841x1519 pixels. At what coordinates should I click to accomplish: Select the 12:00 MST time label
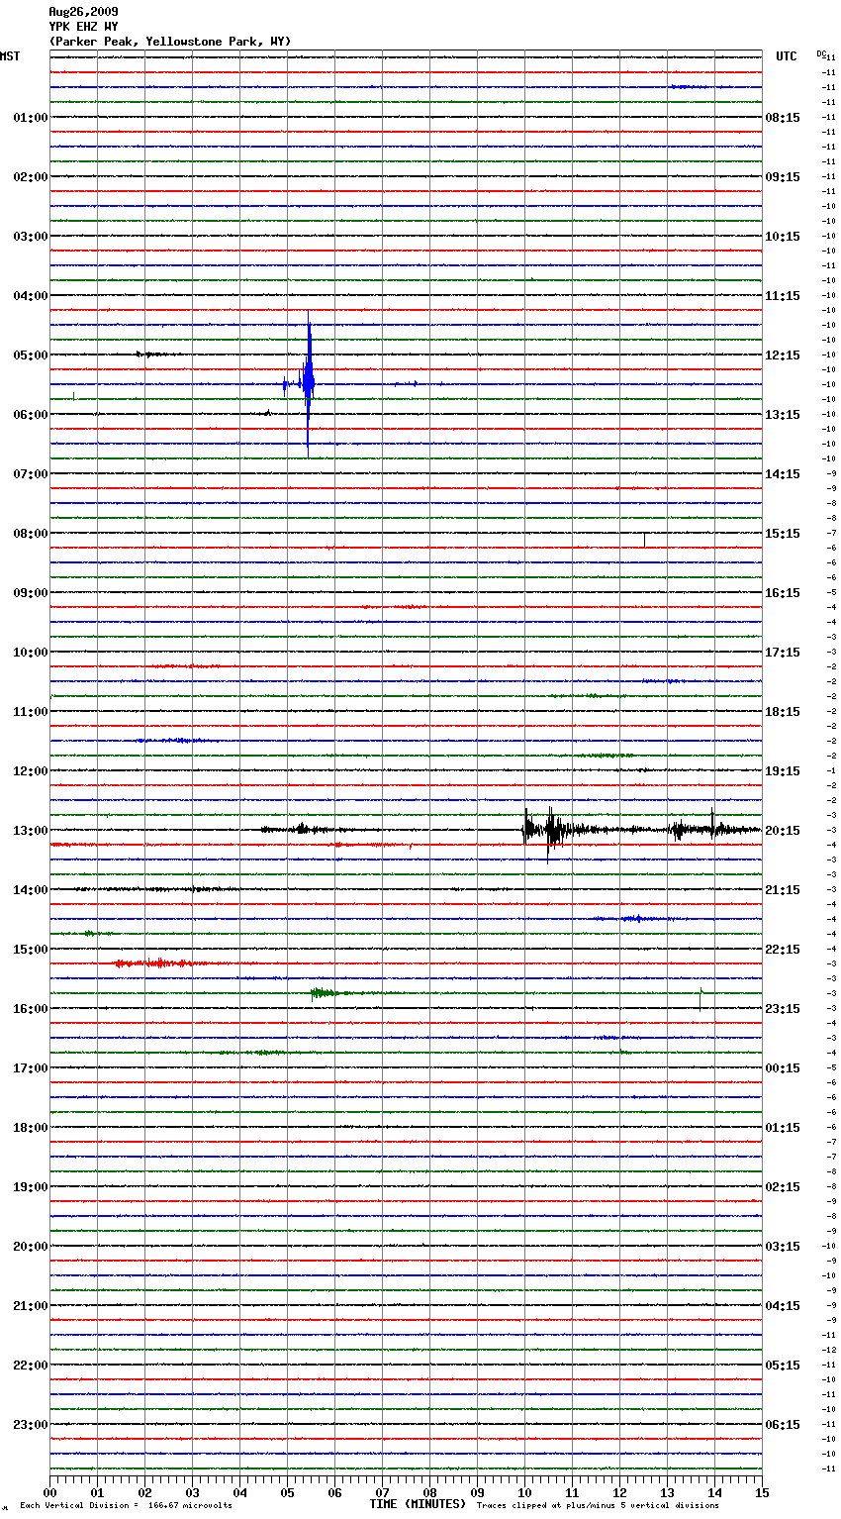(x=30, y=771)
